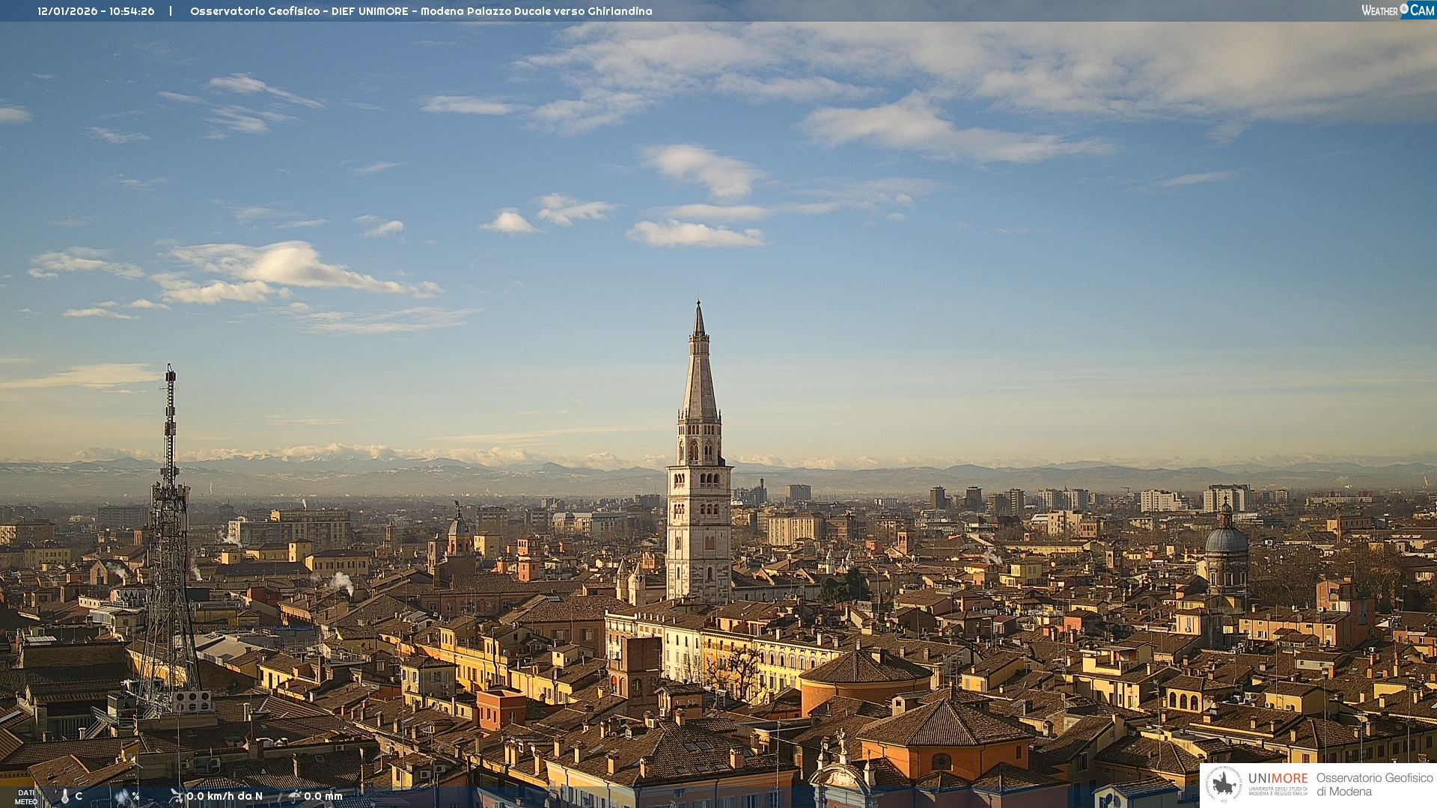Click 'Osservatorio Geofisico di Modena' text
The height and width of the screenshot is (808, 1437).
1374,784
